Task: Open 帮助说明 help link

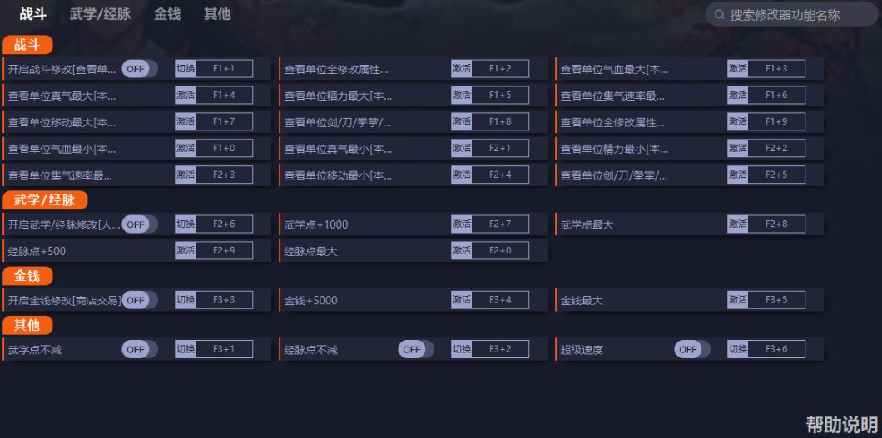Action: click(x=841, y=425)
